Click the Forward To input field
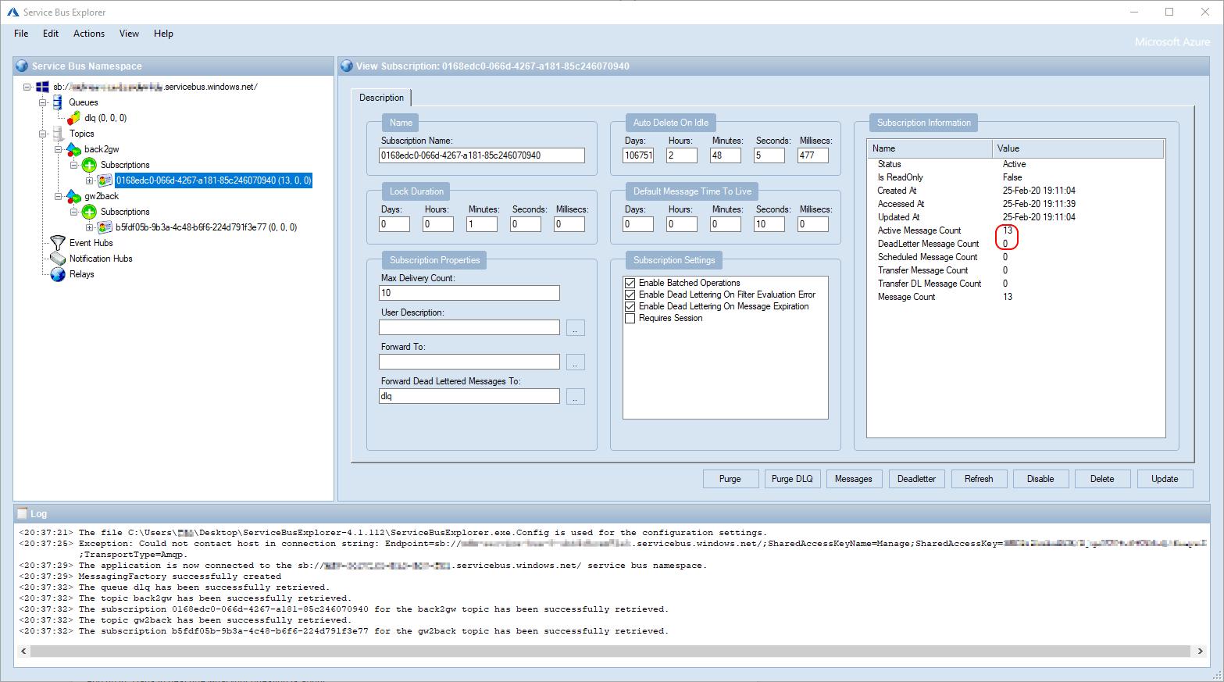1224x682 pixels. (x=469, y=362)
